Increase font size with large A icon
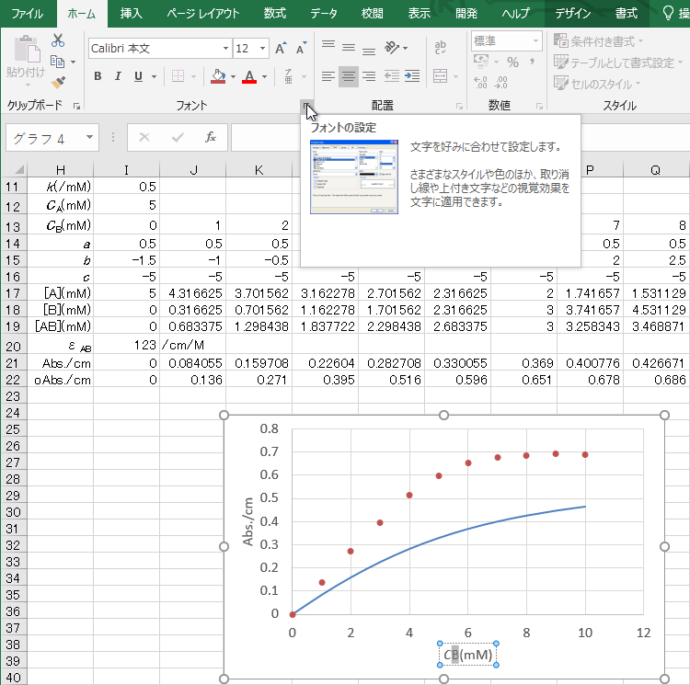Screen dimensions: 690x685 (281, 48)
